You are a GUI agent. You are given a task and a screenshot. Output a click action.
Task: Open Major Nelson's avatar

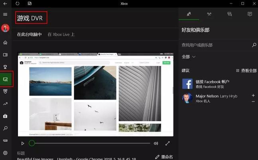point(187,98)
